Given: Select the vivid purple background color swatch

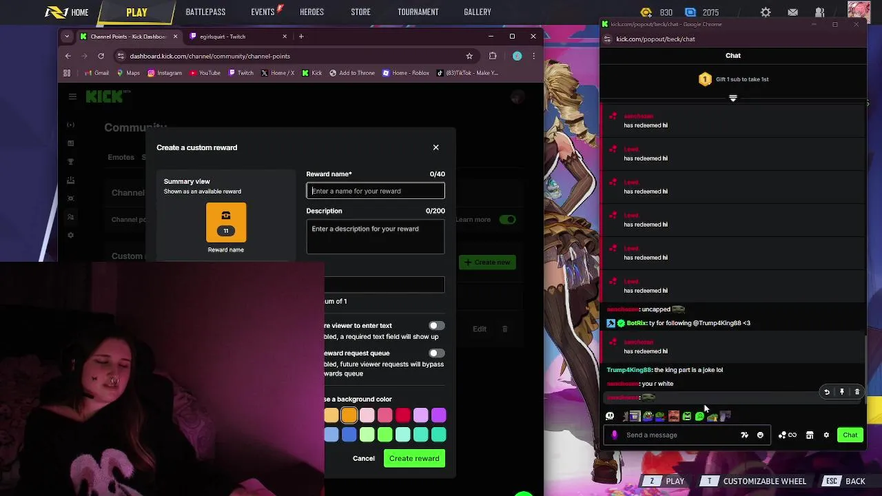Looking at the screenshot, I should tap(439, 415).
